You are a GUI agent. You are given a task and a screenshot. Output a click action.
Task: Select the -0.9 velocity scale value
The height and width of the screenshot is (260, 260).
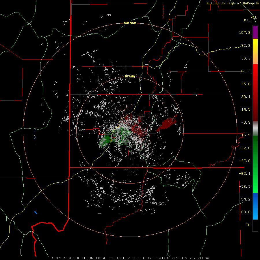246,122
